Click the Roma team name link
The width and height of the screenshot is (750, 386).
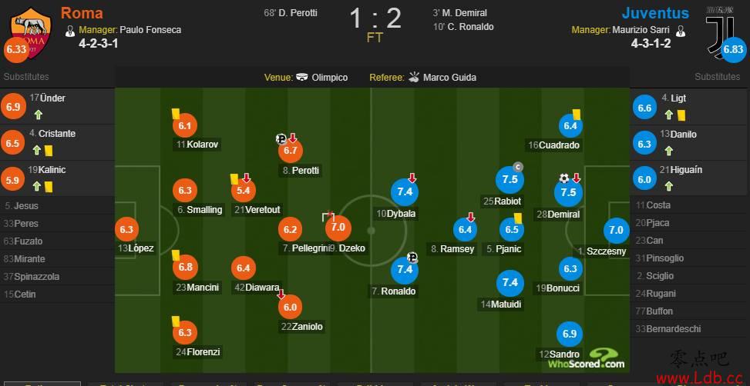click(82, 13)
